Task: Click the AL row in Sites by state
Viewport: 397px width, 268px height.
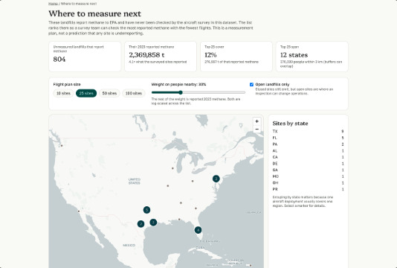Action: (x=308, y=151)
